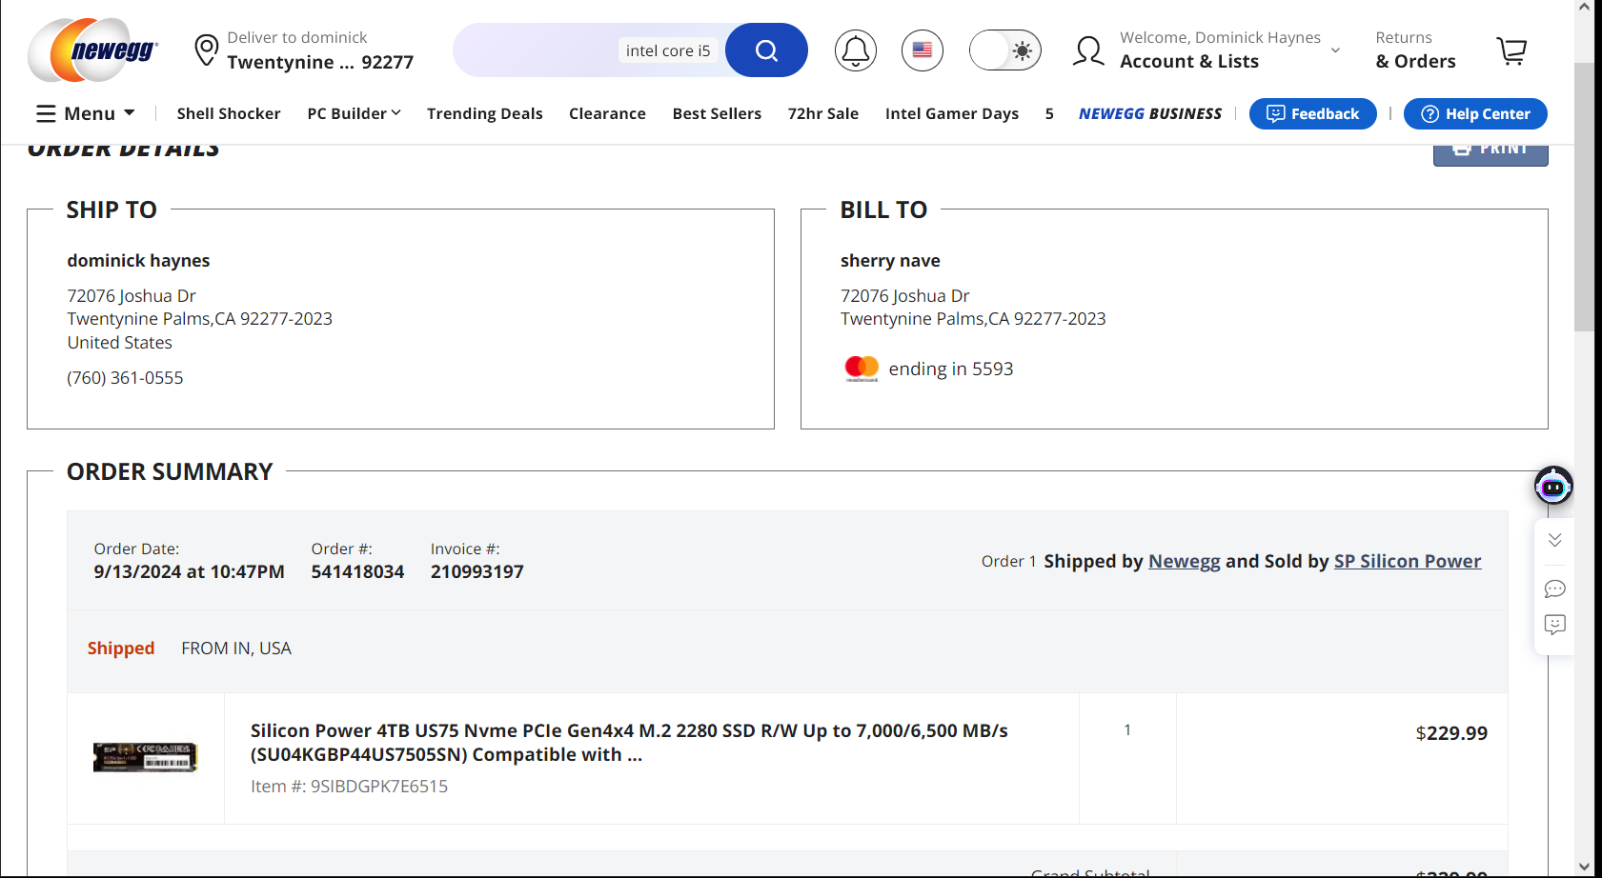Click the search magnifier button
Image resolution: width=1602 pixels, height=878 pixels.
click(x=766, y=50)
